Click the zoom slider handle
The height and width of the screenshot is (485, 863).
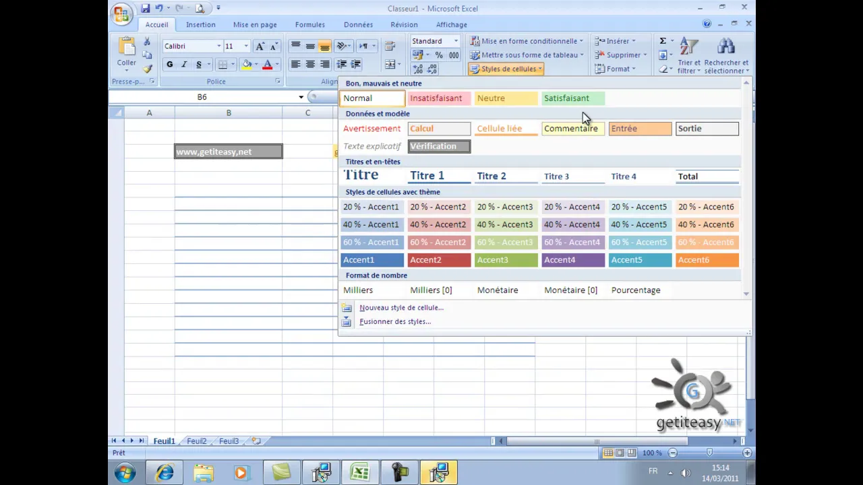[709, 453]
